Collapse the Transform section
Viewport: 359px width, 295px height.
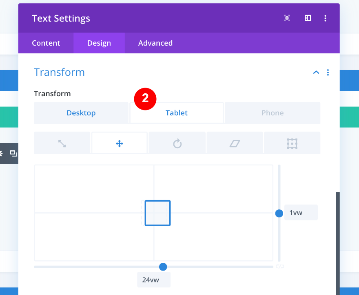pos(316,72)
